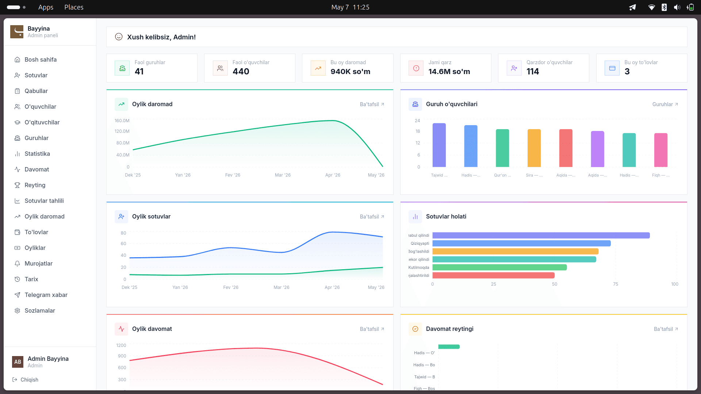
Task: Click the Bluetooth icon in system tray
Action: 664,7
